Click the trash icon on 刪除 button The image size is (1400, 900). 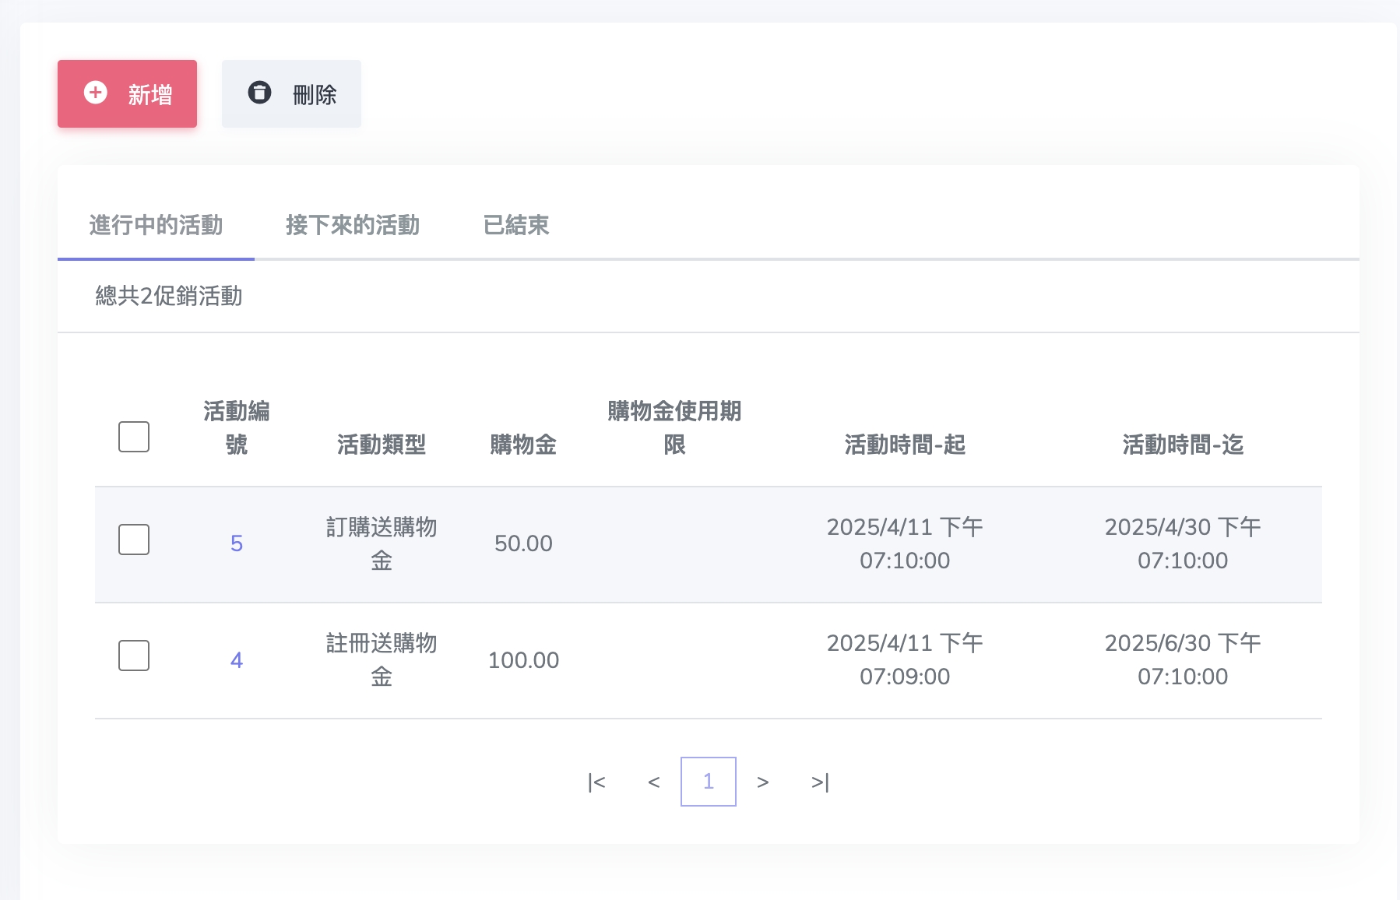point(259,93)
